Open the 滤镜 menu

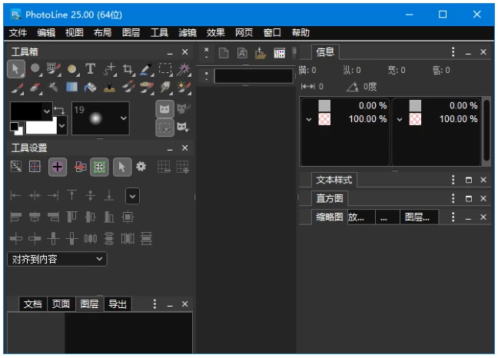pos(187,33)
